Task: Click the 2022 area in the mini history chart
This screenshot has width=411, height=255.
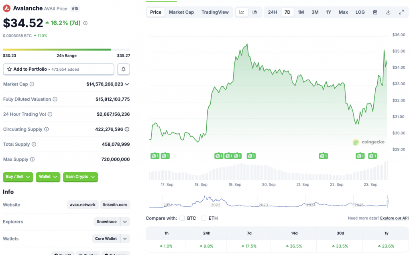Action: 216,205
